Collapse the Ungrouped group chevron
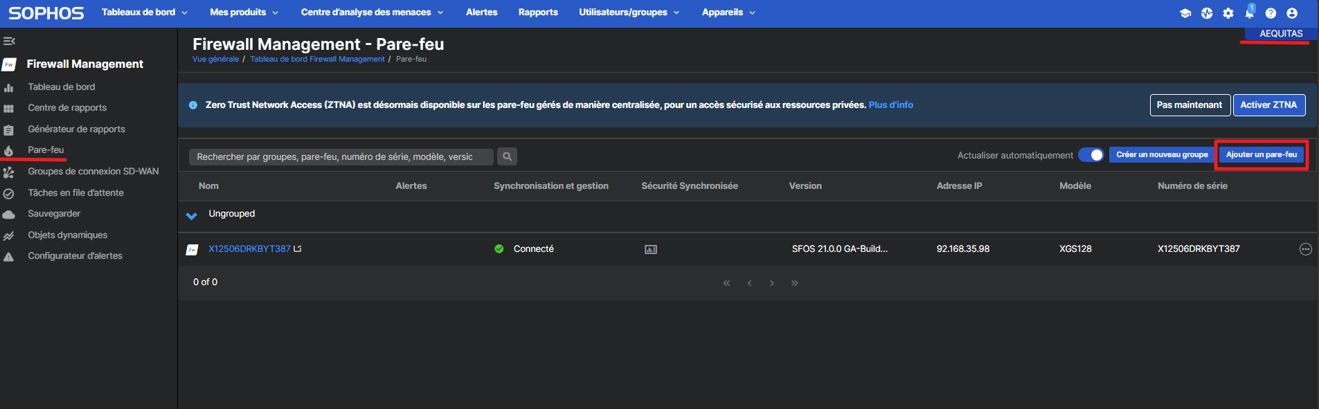 192,215
